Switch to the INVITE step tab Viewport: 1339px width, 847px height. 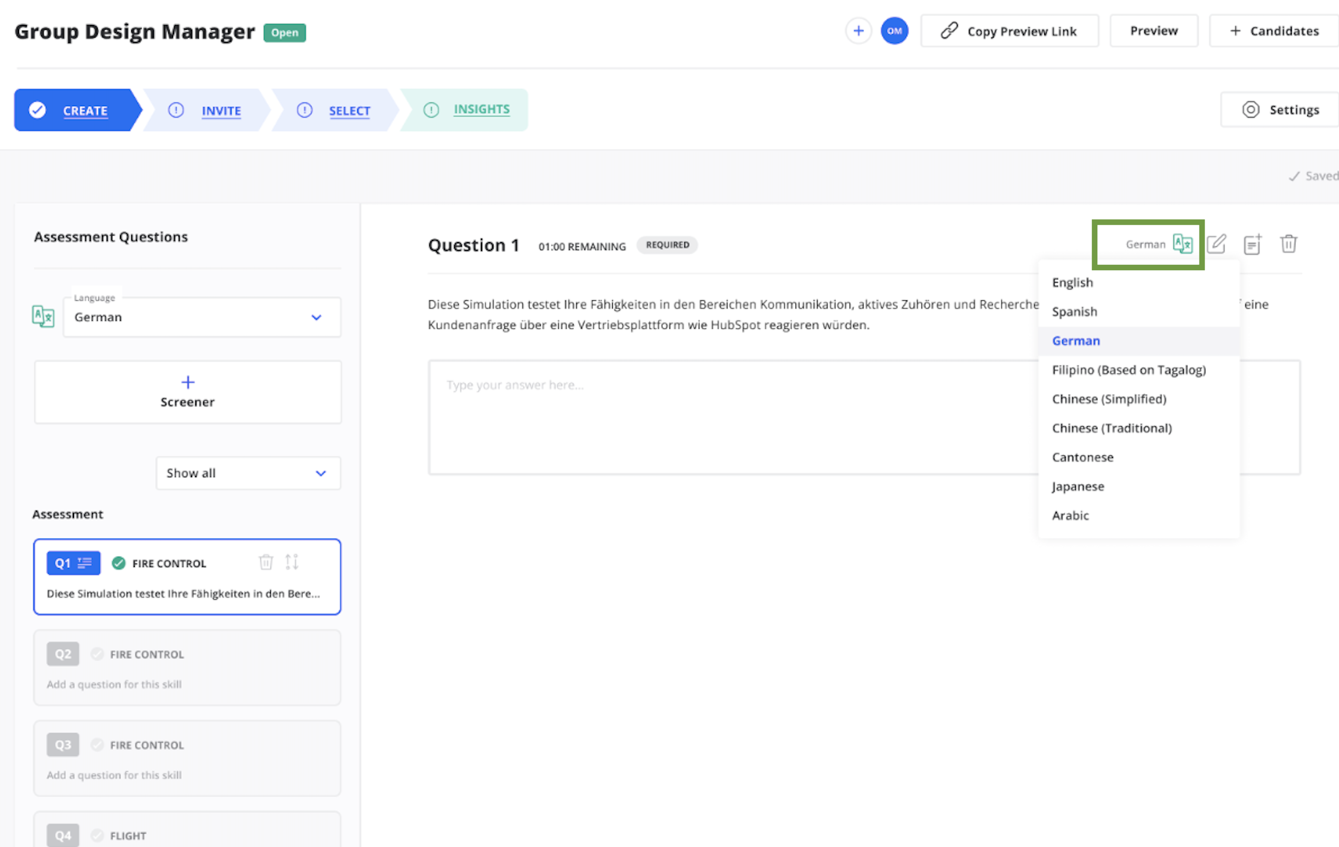coord(220,110)
